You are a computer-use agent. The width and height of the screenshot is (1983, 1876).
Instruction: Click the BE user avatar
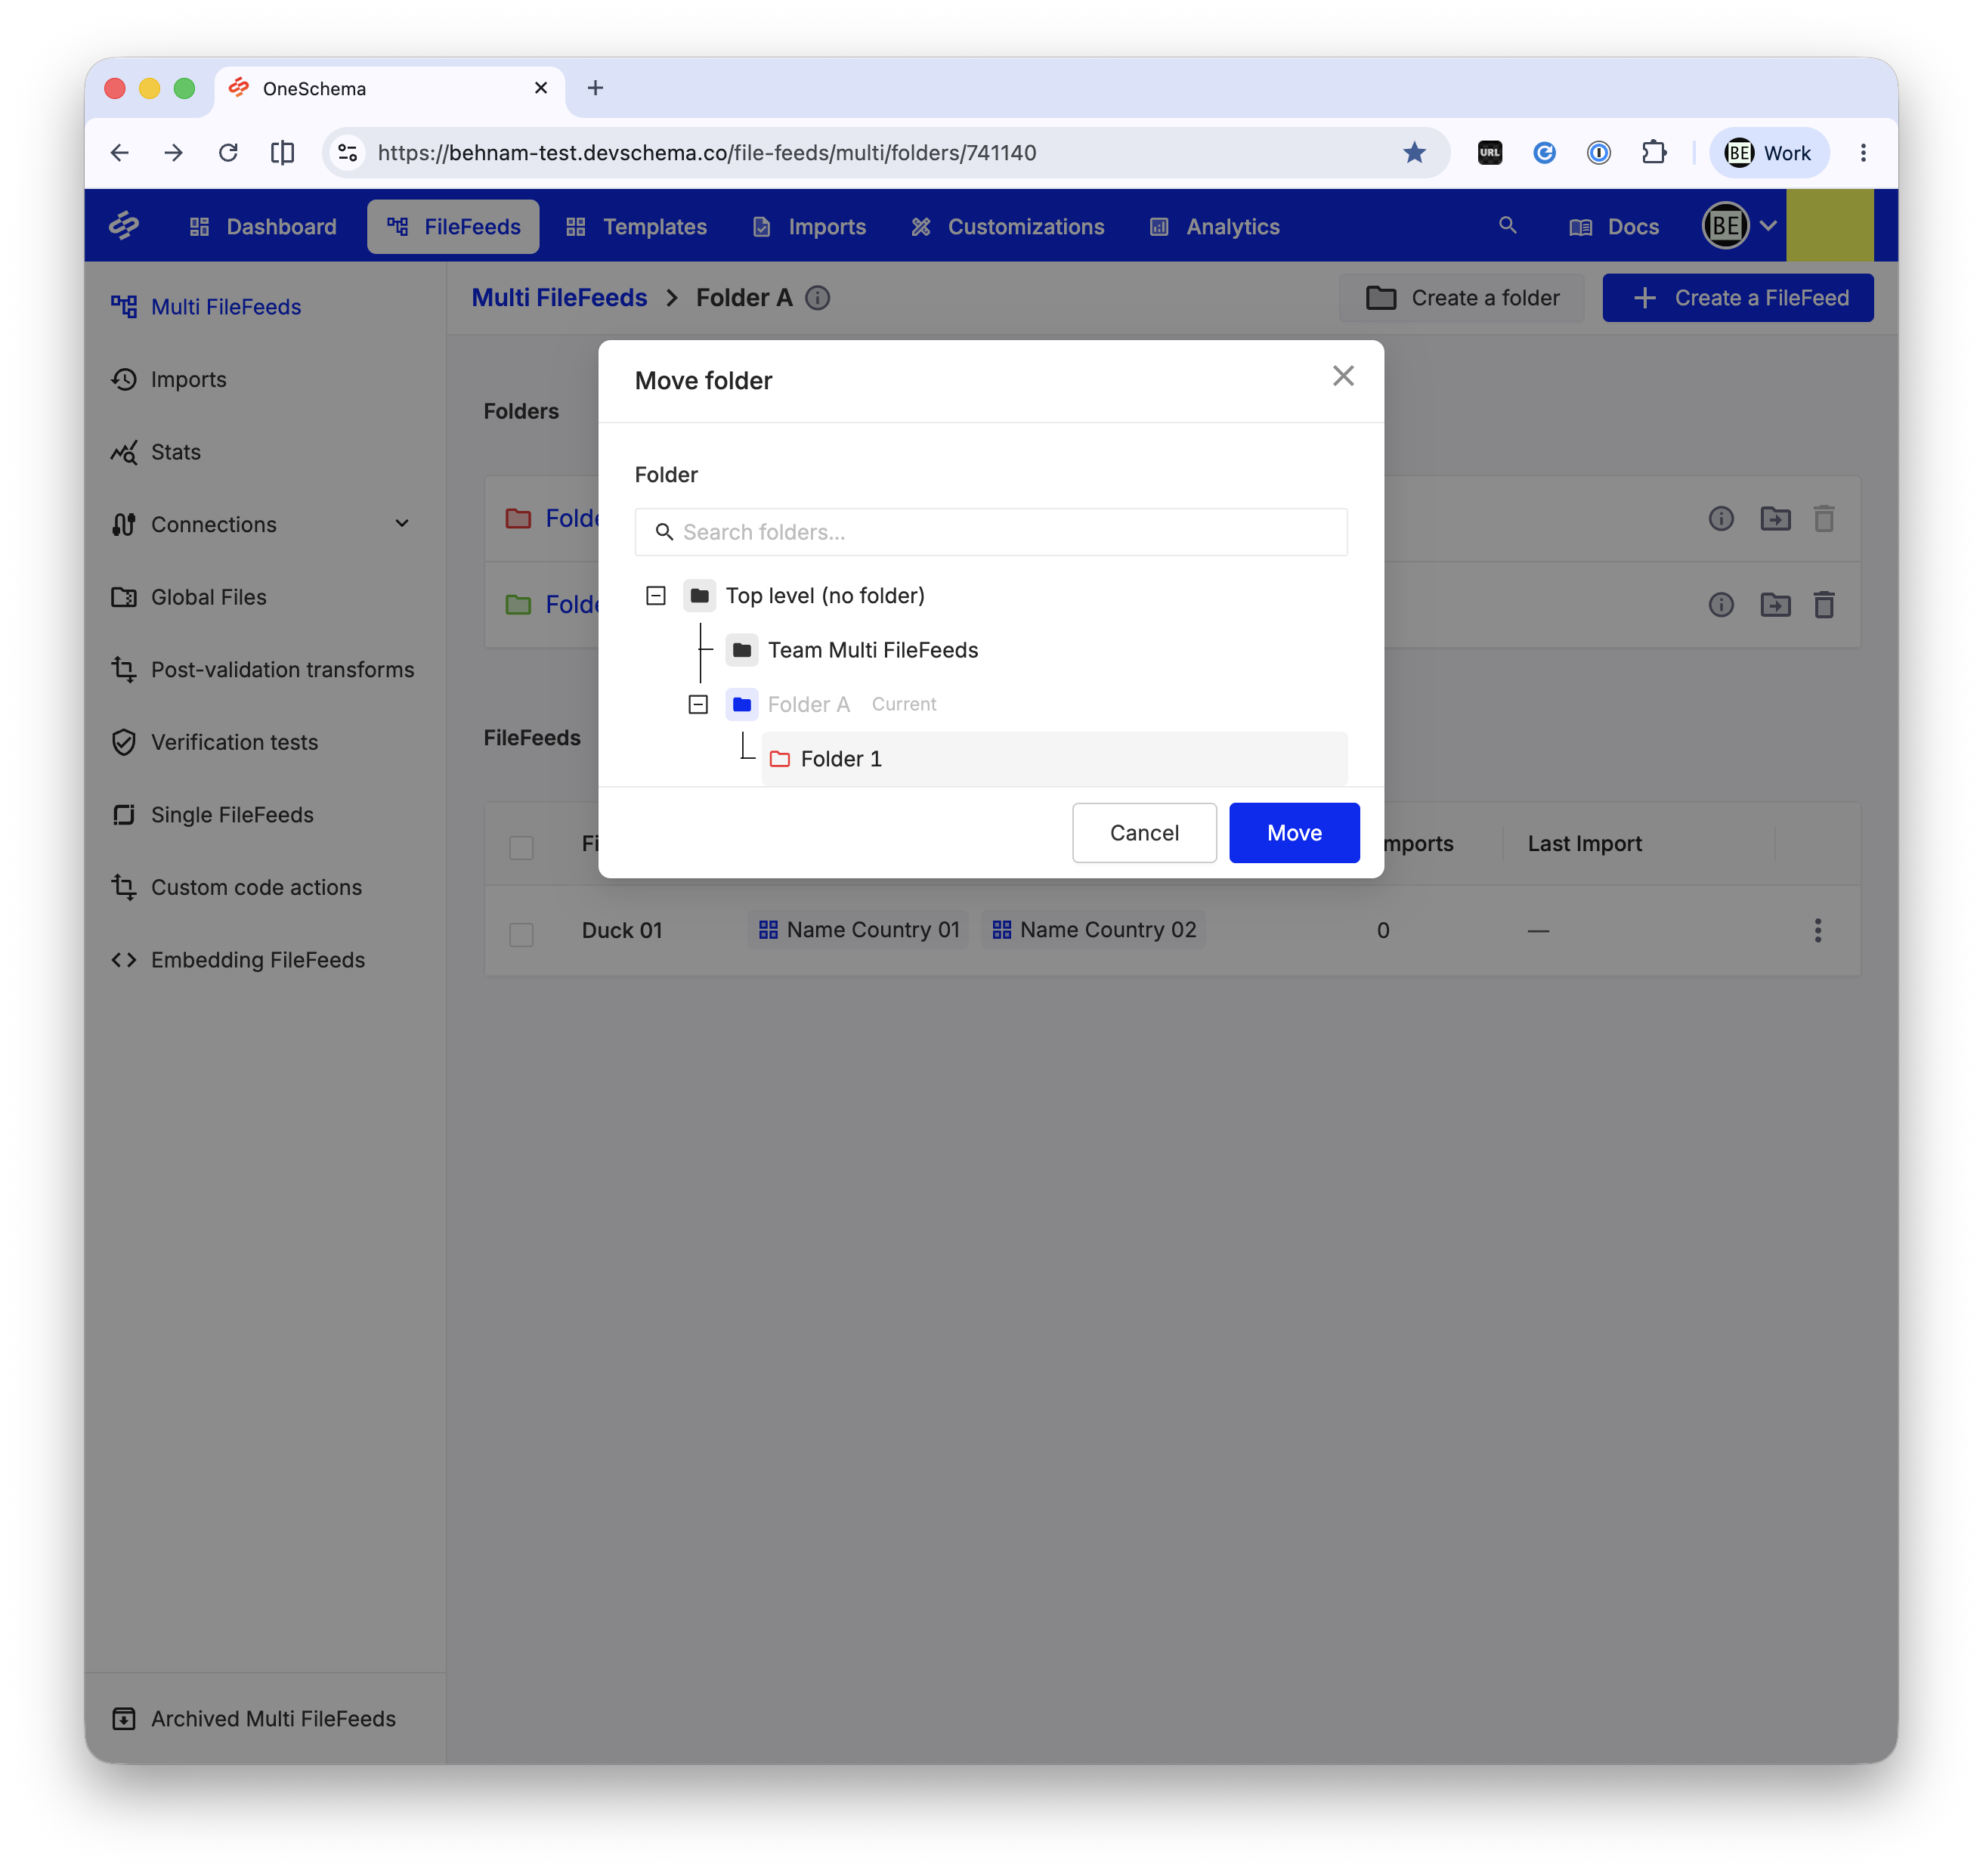tap(1725, 226)
